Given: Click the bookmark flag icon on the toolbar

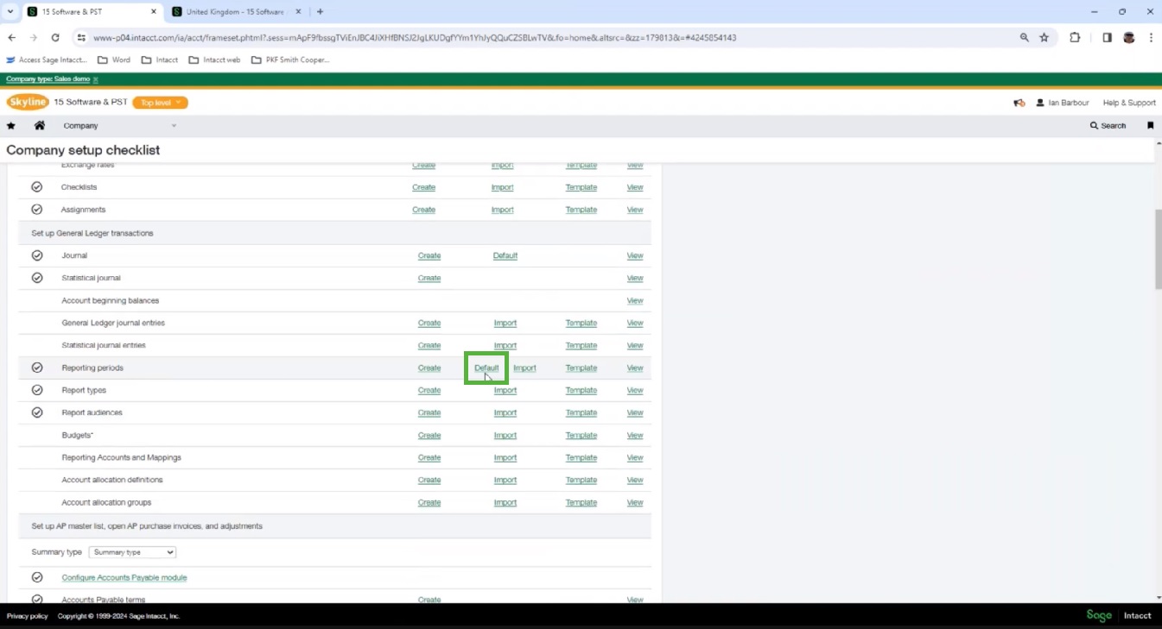Looking at the screenshot, I should [1151, 125].
